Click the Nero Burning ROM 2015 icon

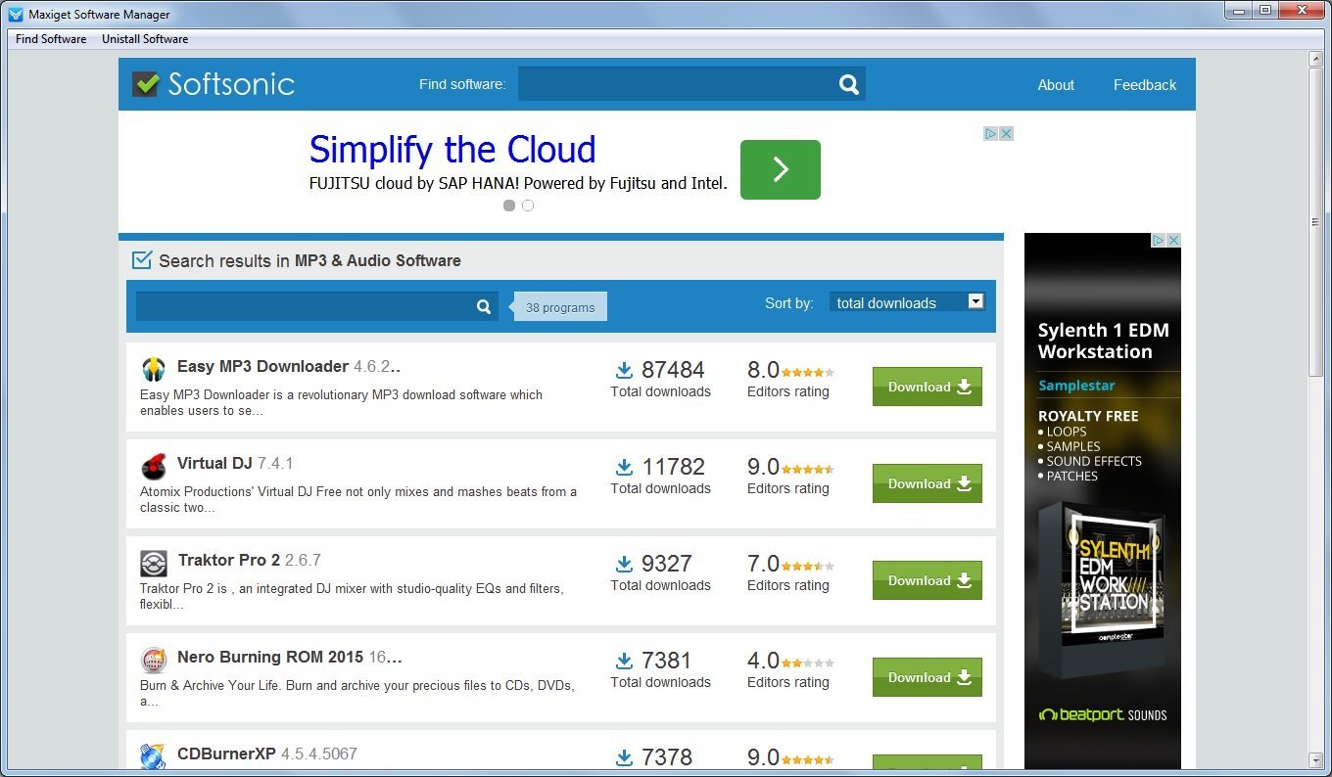(x=153, y=661)
